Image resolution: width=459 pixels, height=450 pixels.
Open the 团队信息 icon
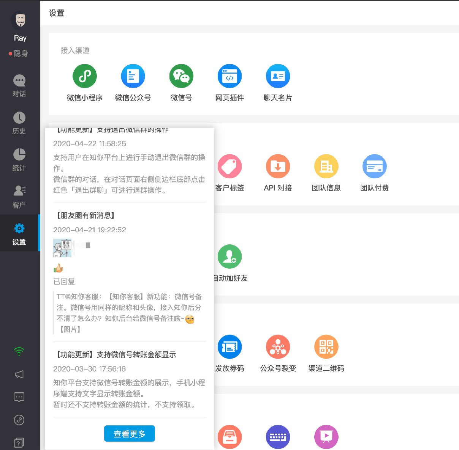(326, 166)
